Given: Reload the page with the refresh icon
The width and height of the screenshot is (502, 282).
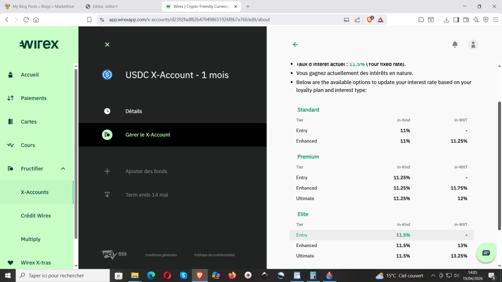Looking at the screenshot, I should click(x=26, y=19).
